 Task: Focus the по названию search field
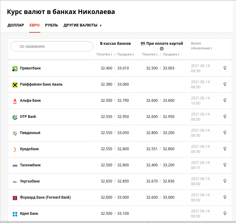(x=52, y=46)
